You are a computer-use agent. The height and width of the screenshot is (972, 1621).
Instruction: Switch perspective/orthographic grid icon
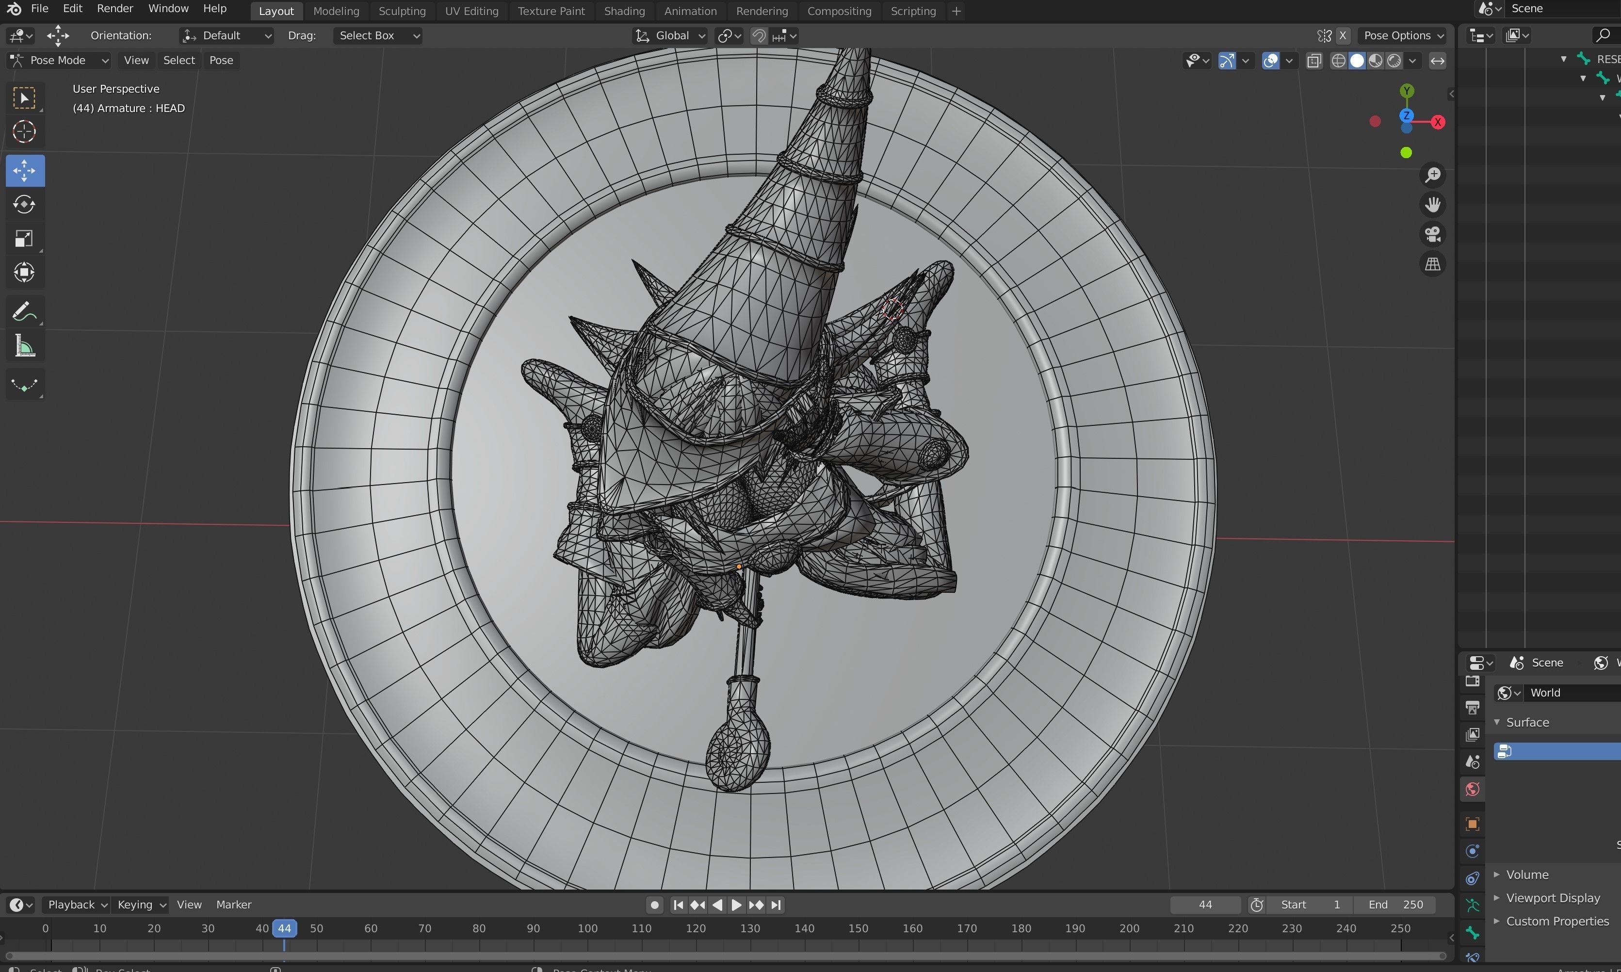click(x=1433, y=265)
